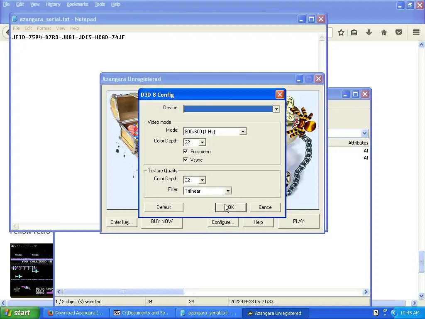Image resolution: width=425 pixels, height=319 pixels.
Task: Click Firefox home icon
Action: point(384,32)
